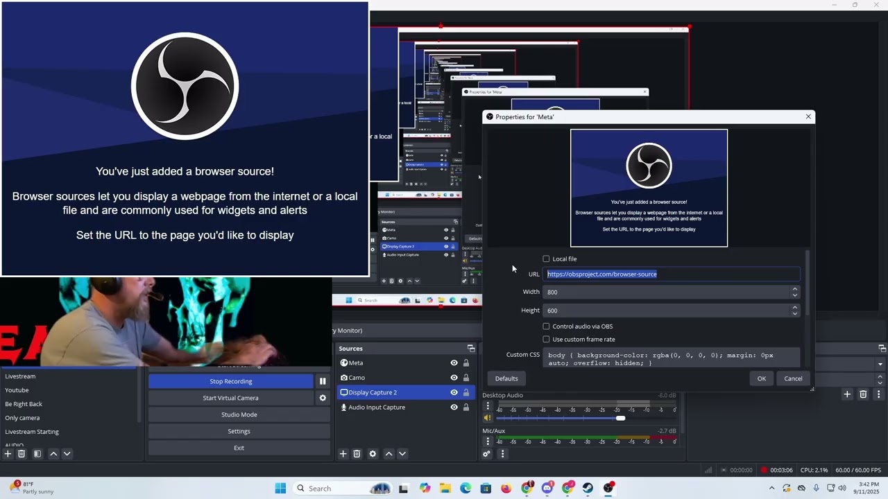Enable the Local file checkbox
The width and height of the screenshot is (888, 499).
(546, 259)
